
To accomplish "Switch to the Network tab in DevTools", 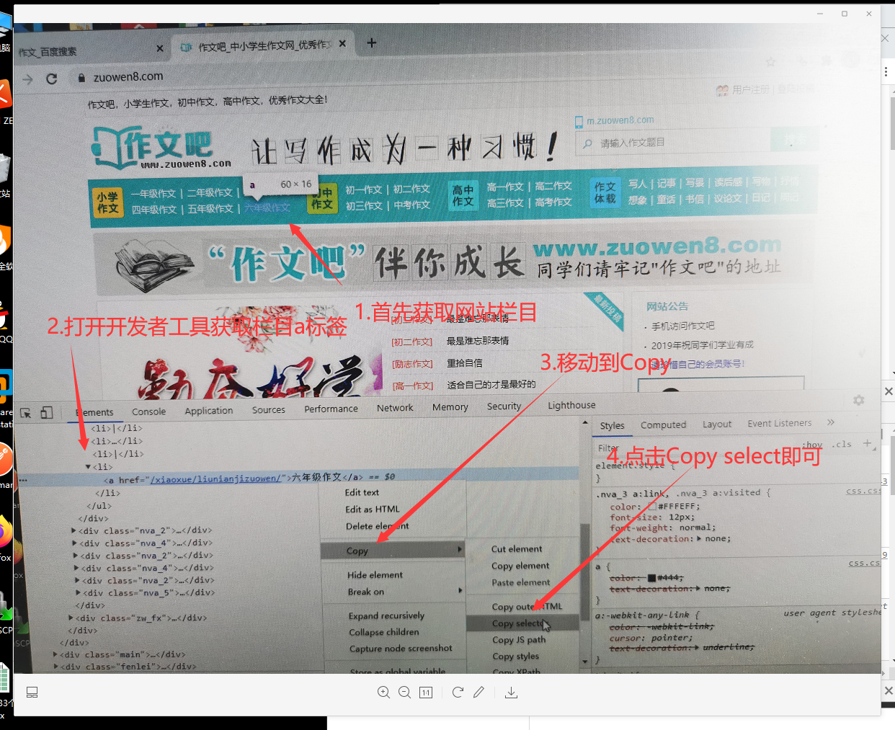I will tap(395, 408).
